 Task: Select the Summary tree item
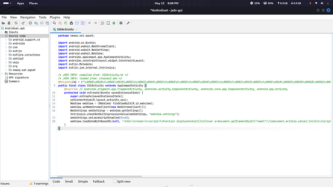[14, 82]
